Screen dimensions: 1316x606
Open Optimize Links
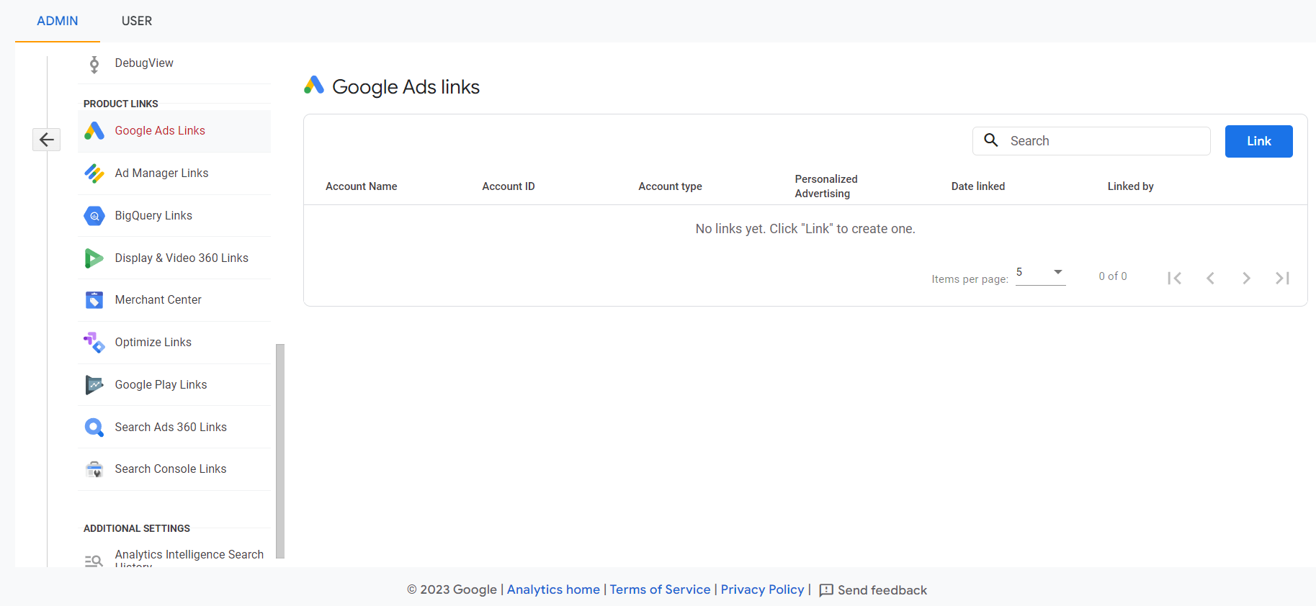coord(174,343)
